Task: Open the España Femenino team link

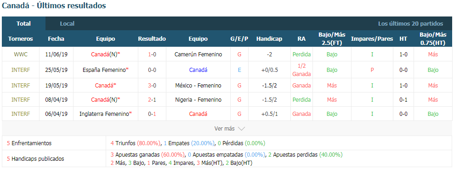Action: 104,70
